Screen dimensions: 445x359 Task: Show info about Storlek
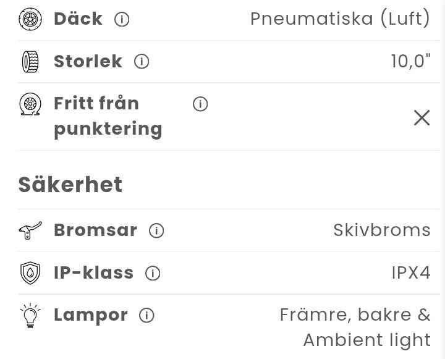142,62
